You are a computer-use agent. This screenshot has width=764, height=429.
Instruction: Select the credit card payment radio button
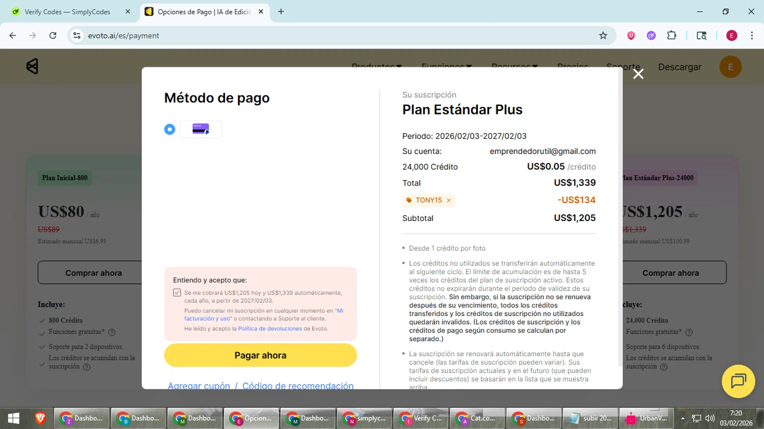[x=170, y=129]
